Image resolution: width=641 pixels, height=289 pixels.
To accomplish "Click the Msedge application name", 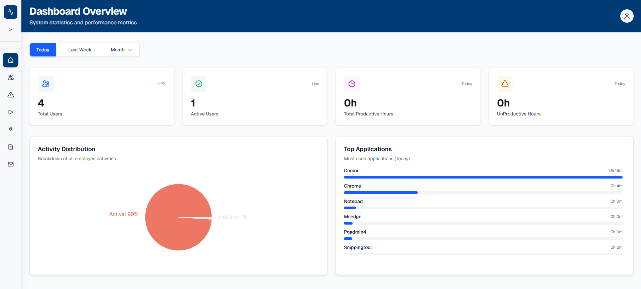I will pos(353,217).
